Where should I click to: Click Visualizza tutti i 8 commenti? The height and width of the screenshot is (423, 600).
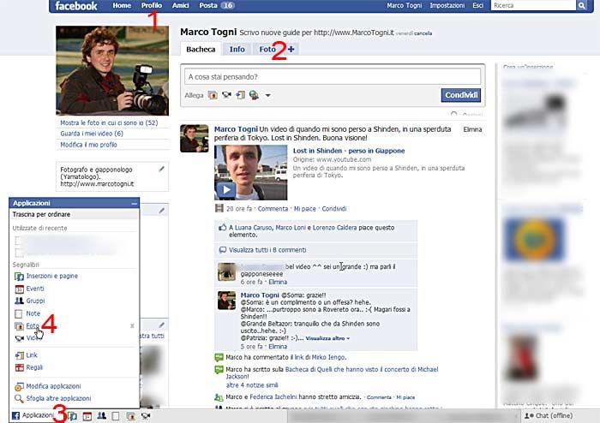click(x=267, y=250)
